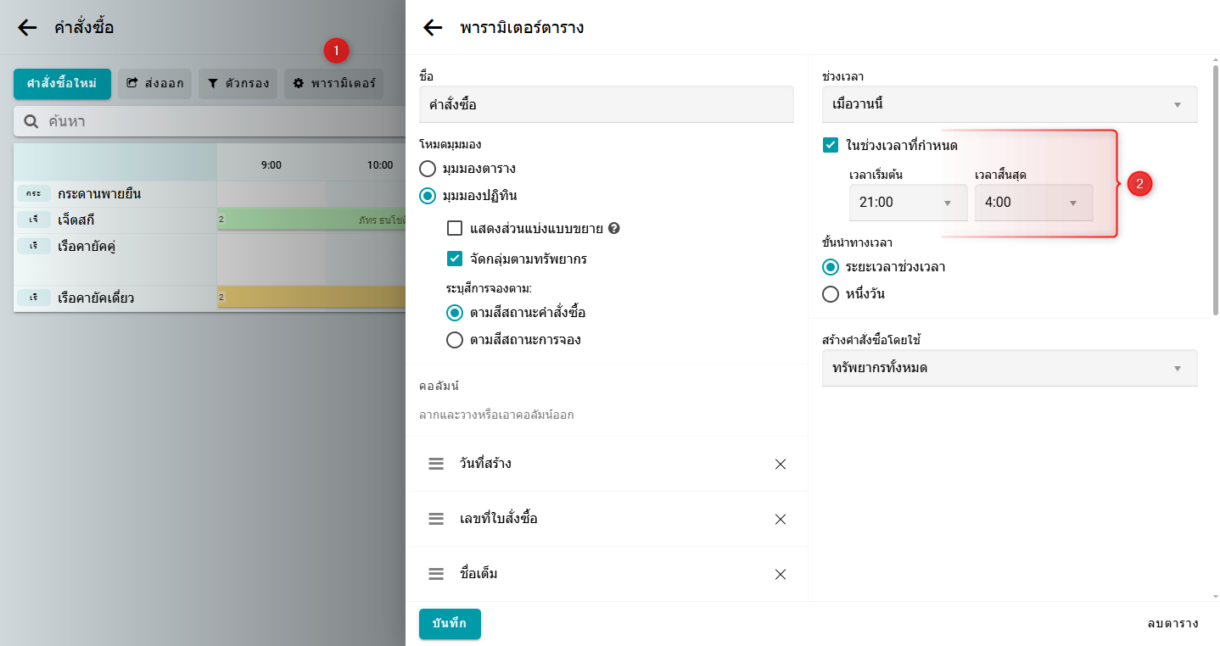Viewport: 1220px width, 646px height.
Task: Remove the เลขที่ใบสั่งซื้อ column with X
Action: pos(781,519)
